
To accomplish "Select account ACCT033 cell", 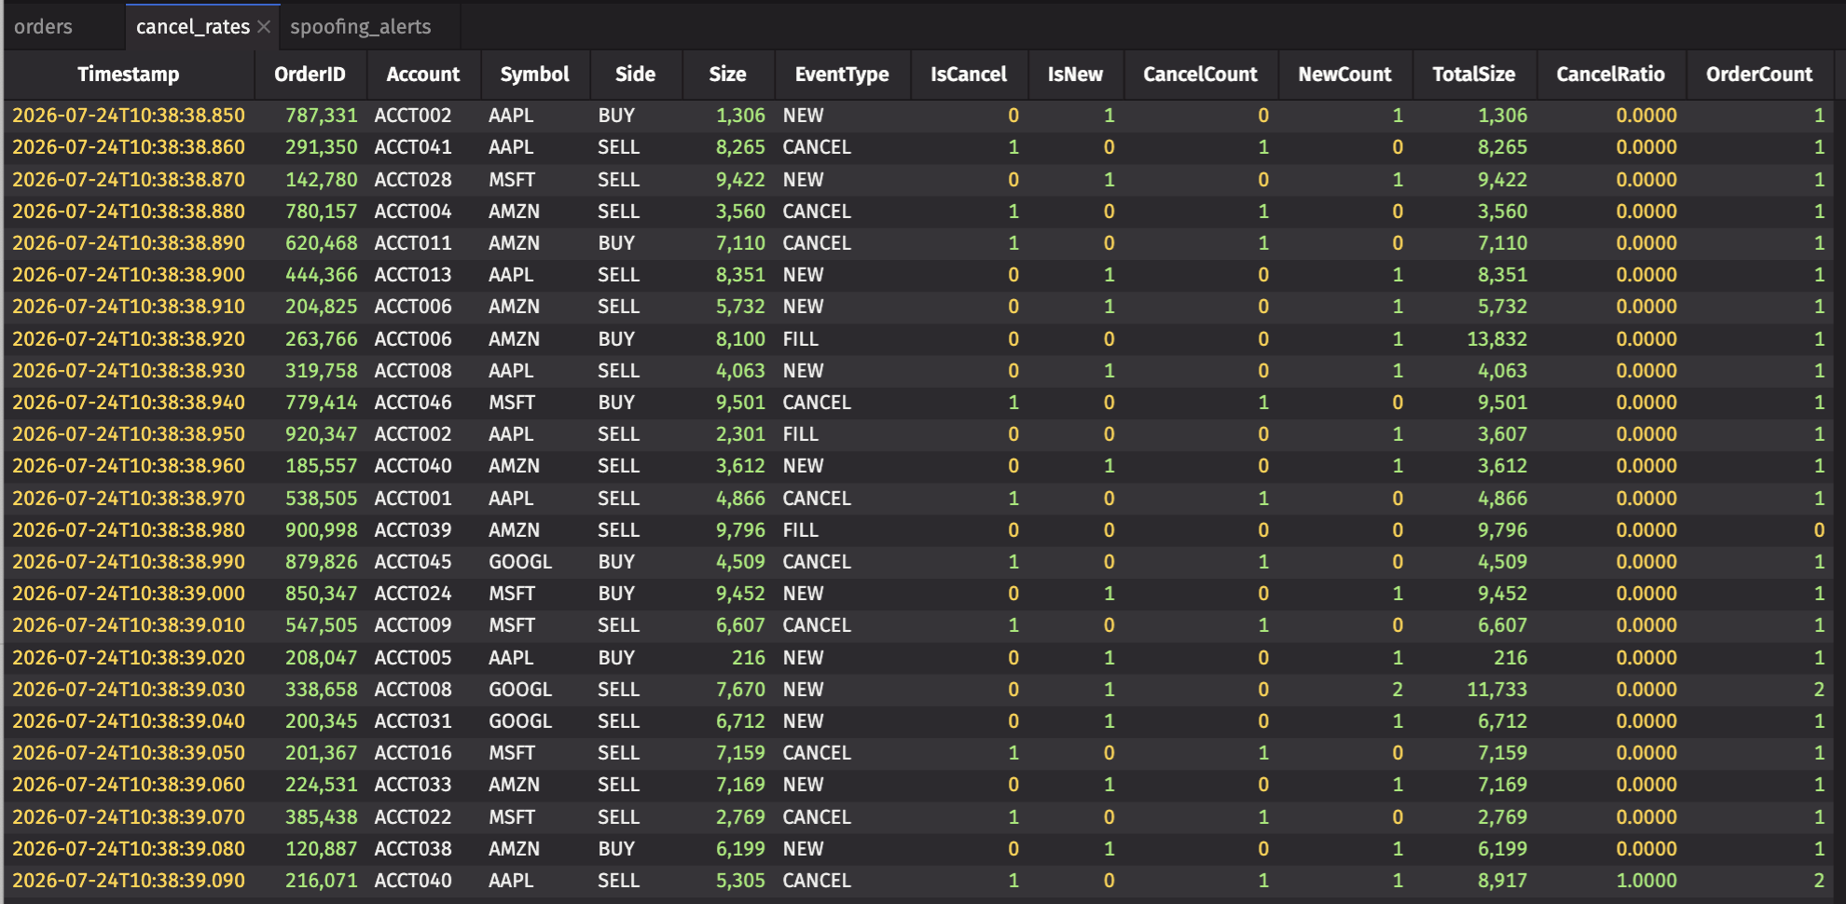I will (x=423, y=785).
